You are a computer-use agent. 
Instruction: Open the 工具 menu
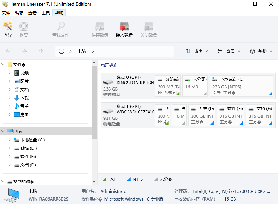pyautogui.click(x=46, y=13)
